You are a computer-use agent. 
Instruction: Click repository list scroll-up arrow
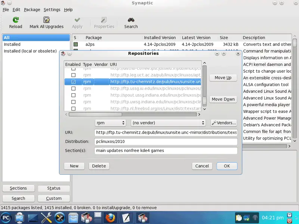coord(204,63)
